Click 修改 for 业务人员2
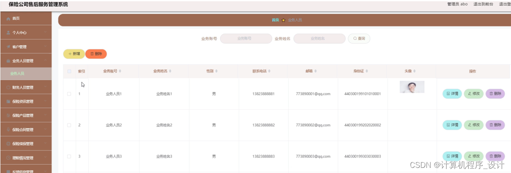This screenshot has height=173, width=511. [473, 125]
